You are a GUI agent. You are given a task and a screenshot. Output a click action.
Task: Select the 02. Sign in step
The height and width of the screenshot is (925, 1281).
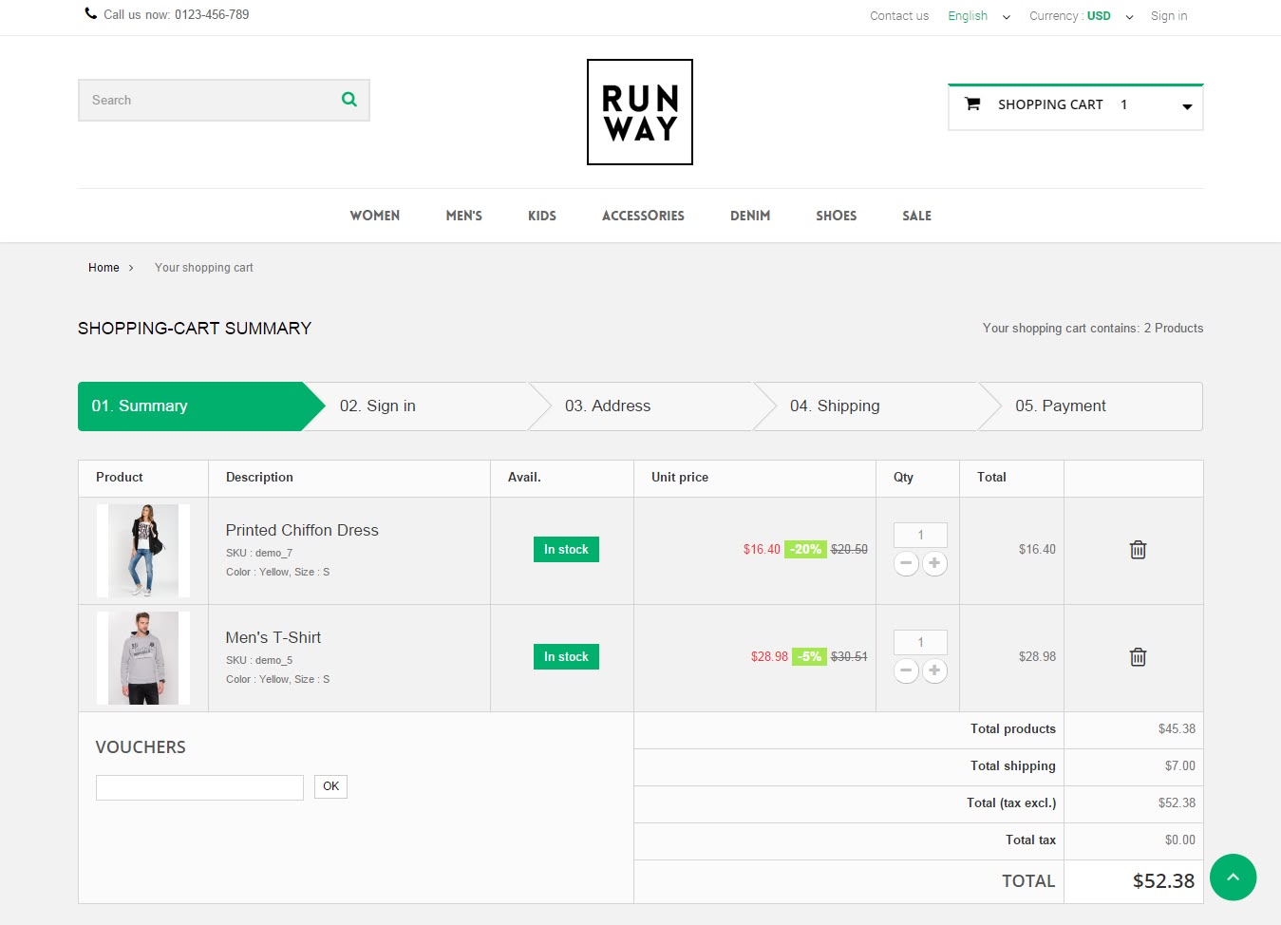pos(378,406)
